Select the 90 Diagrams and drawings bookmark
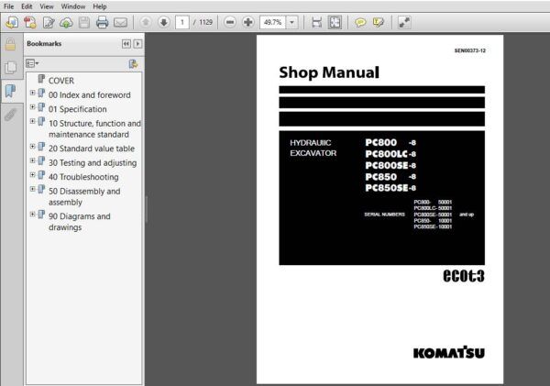The width and height of the screenshot is (550, 386). pyautogui.click(x=80, y=222)
